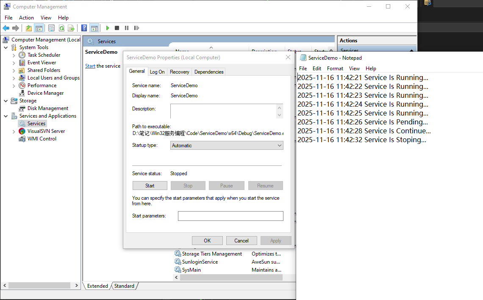Click the Forward arrow toolbar icon
483x300 pixels.
pos(15,28)
